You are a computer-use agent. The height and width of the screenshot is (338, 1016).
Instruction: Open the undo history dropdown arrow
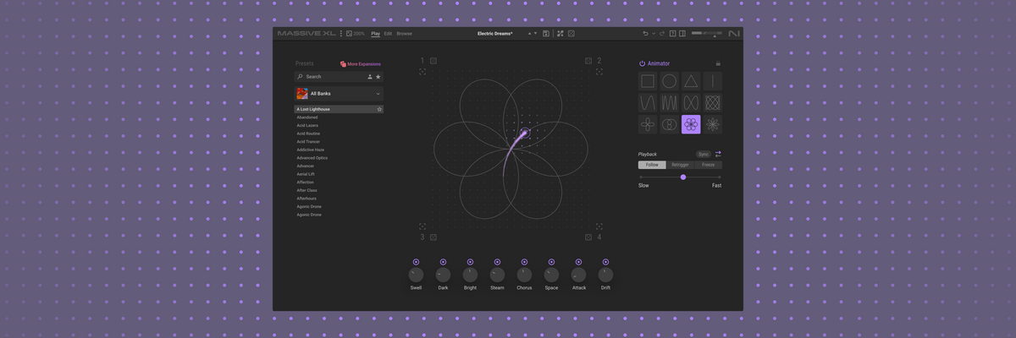(x=654, y=34)
